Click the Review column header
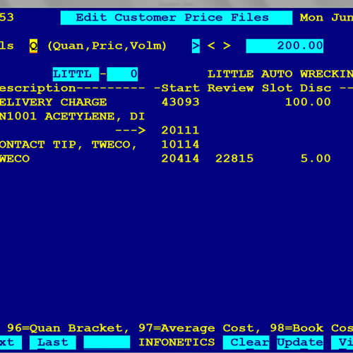 tap(231, 88)
